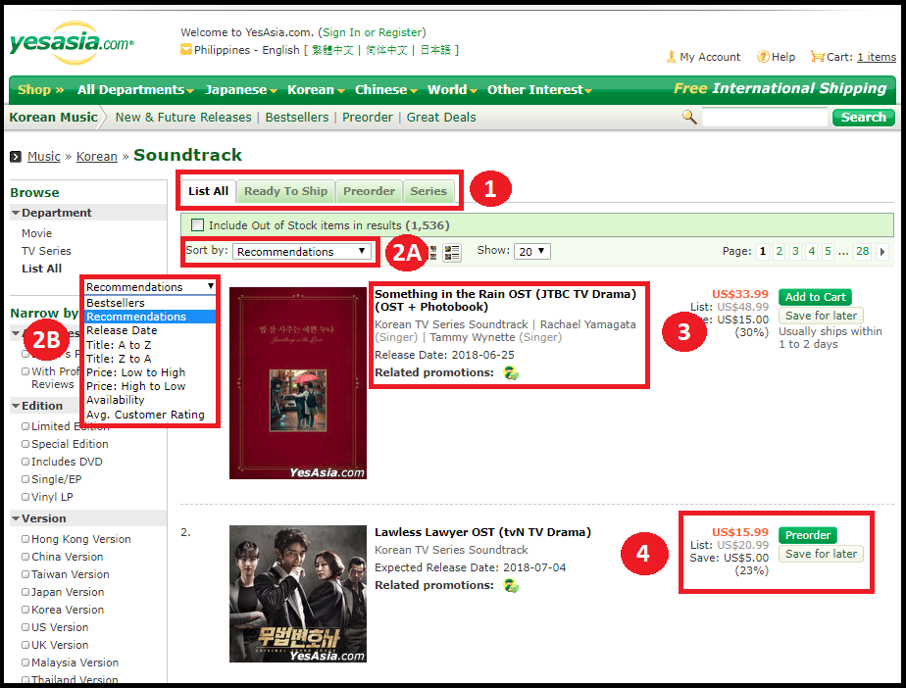906x688 pixels.
Task: Check the Single/EP filter
Action: click(x=25, y=479)
